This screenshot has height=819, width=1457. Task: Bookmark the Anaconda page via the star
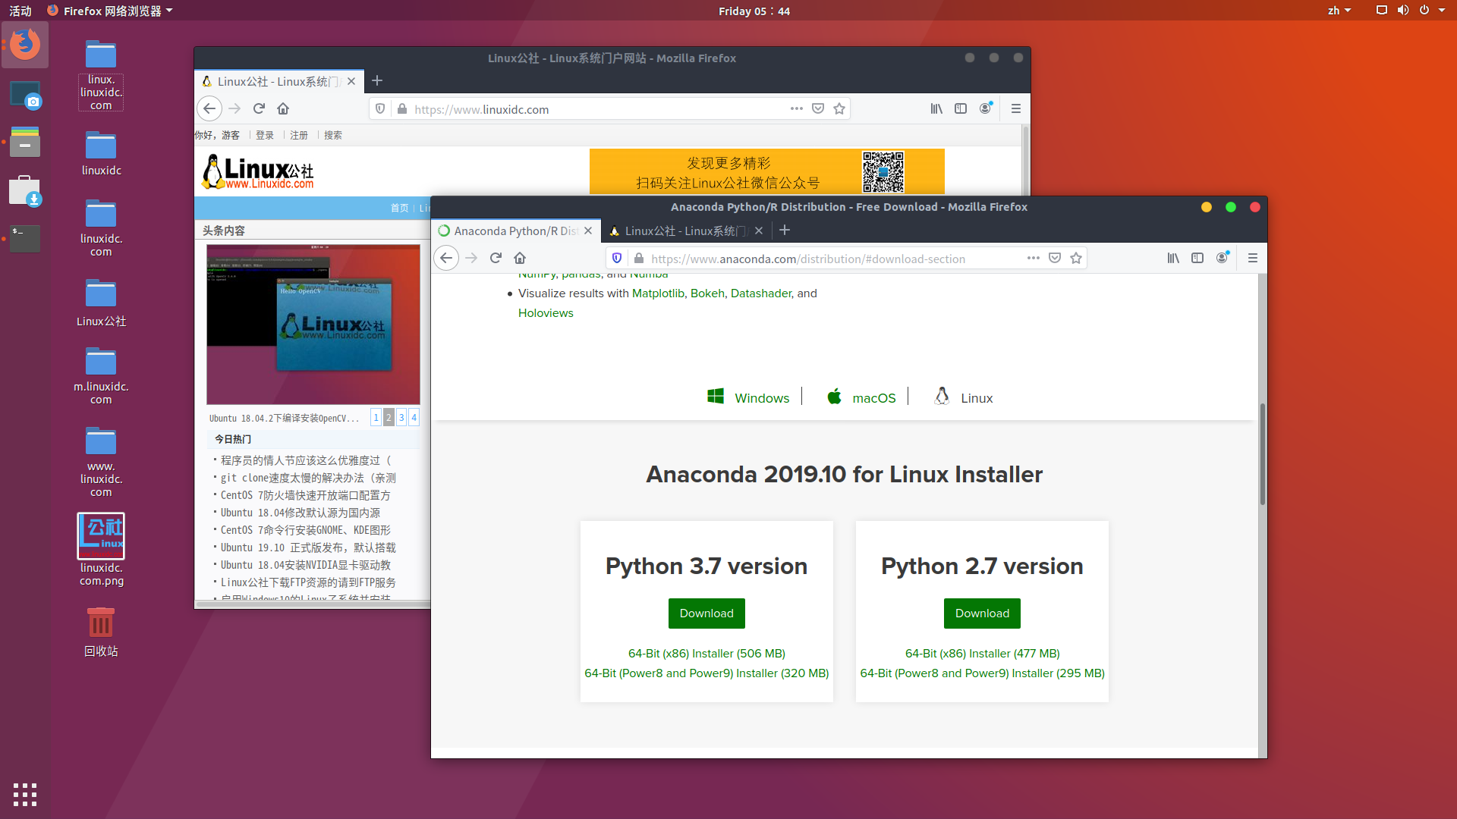tap(1075, 258)
